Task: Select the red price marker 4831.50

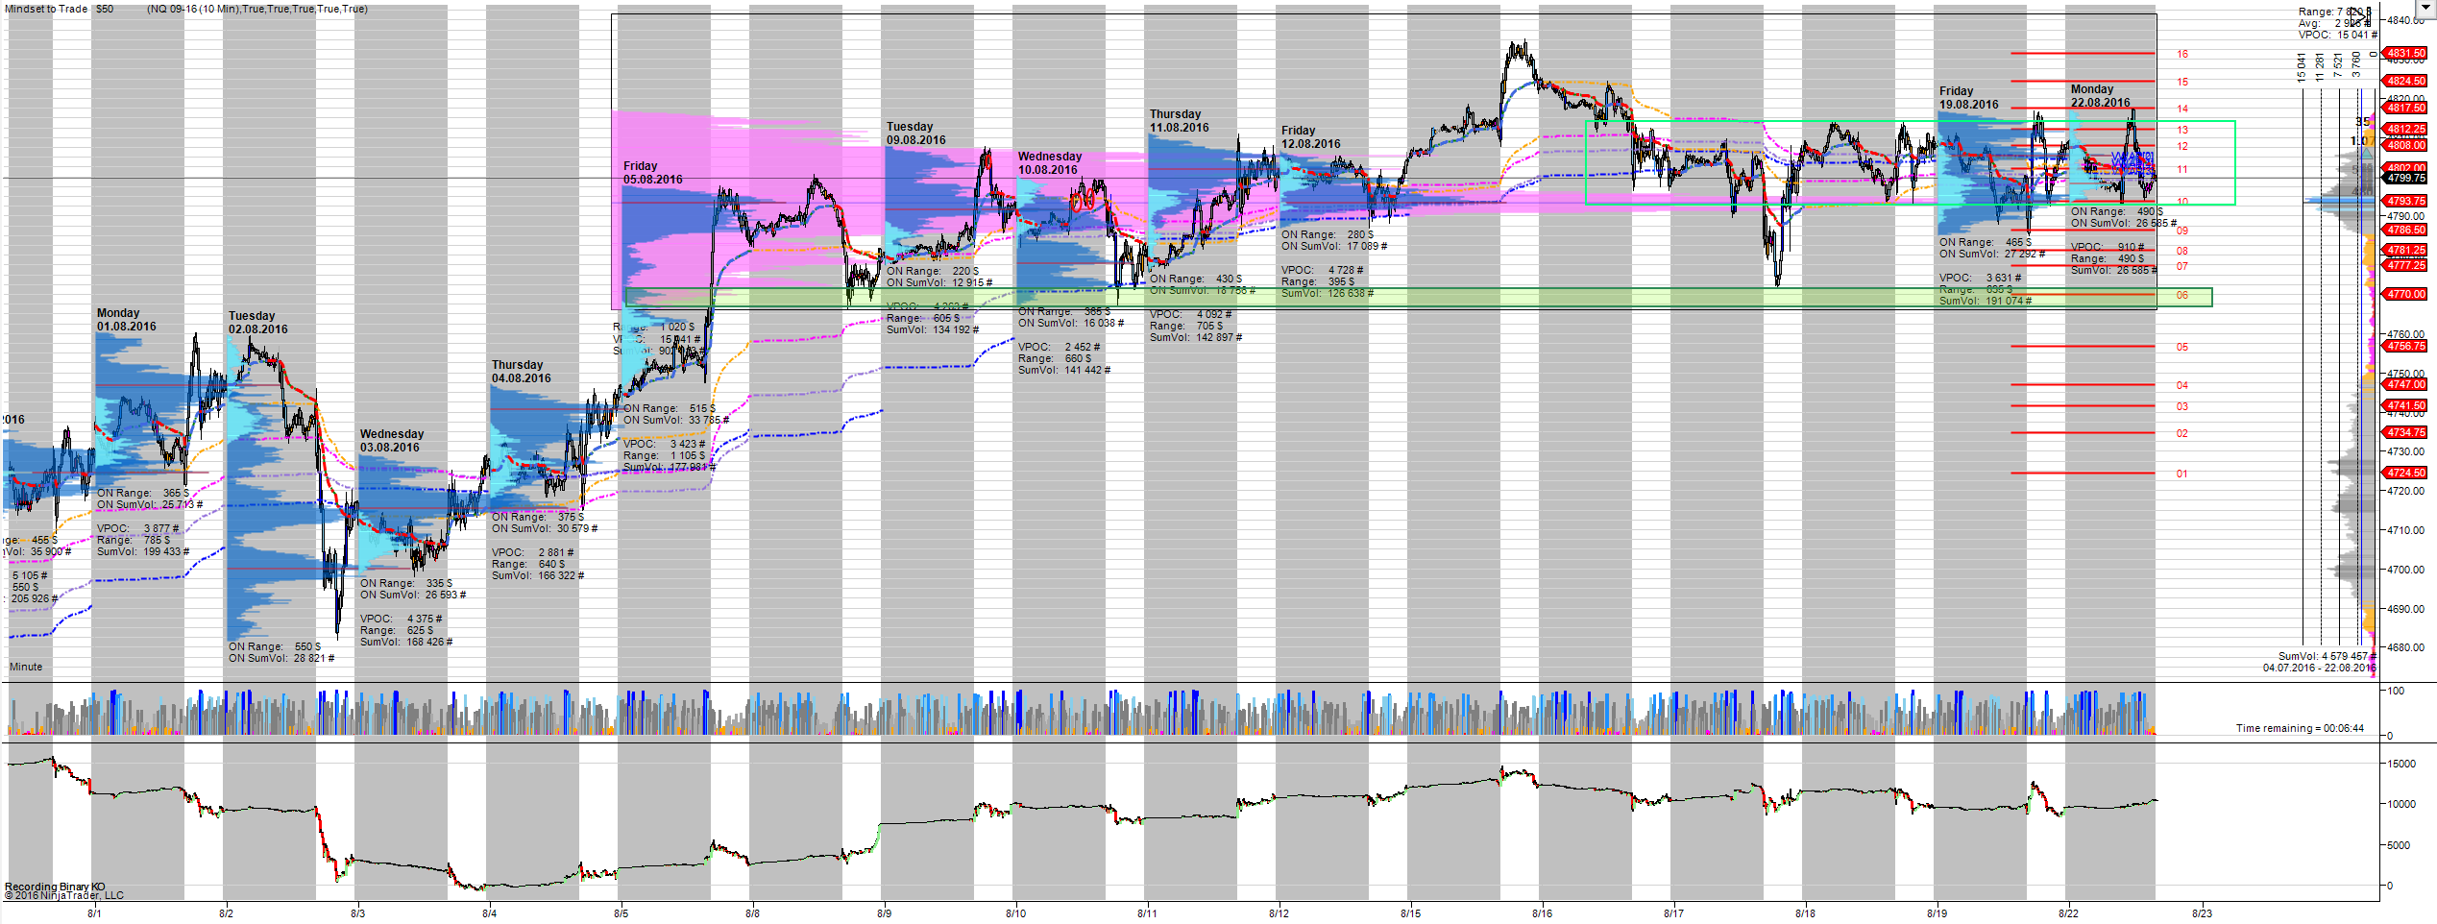Action: coord(2406,53)
